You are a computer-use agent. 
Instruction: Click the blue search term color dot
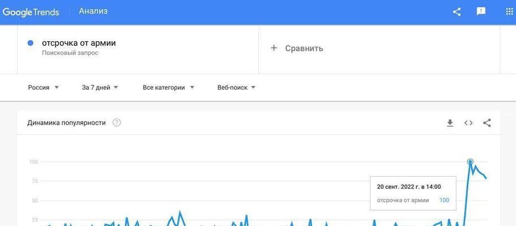pyautogui.click(x=31, y=43)
